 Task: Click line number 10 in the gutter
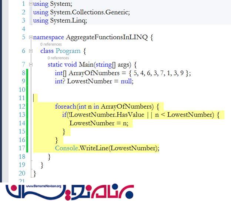click(22, 90)
